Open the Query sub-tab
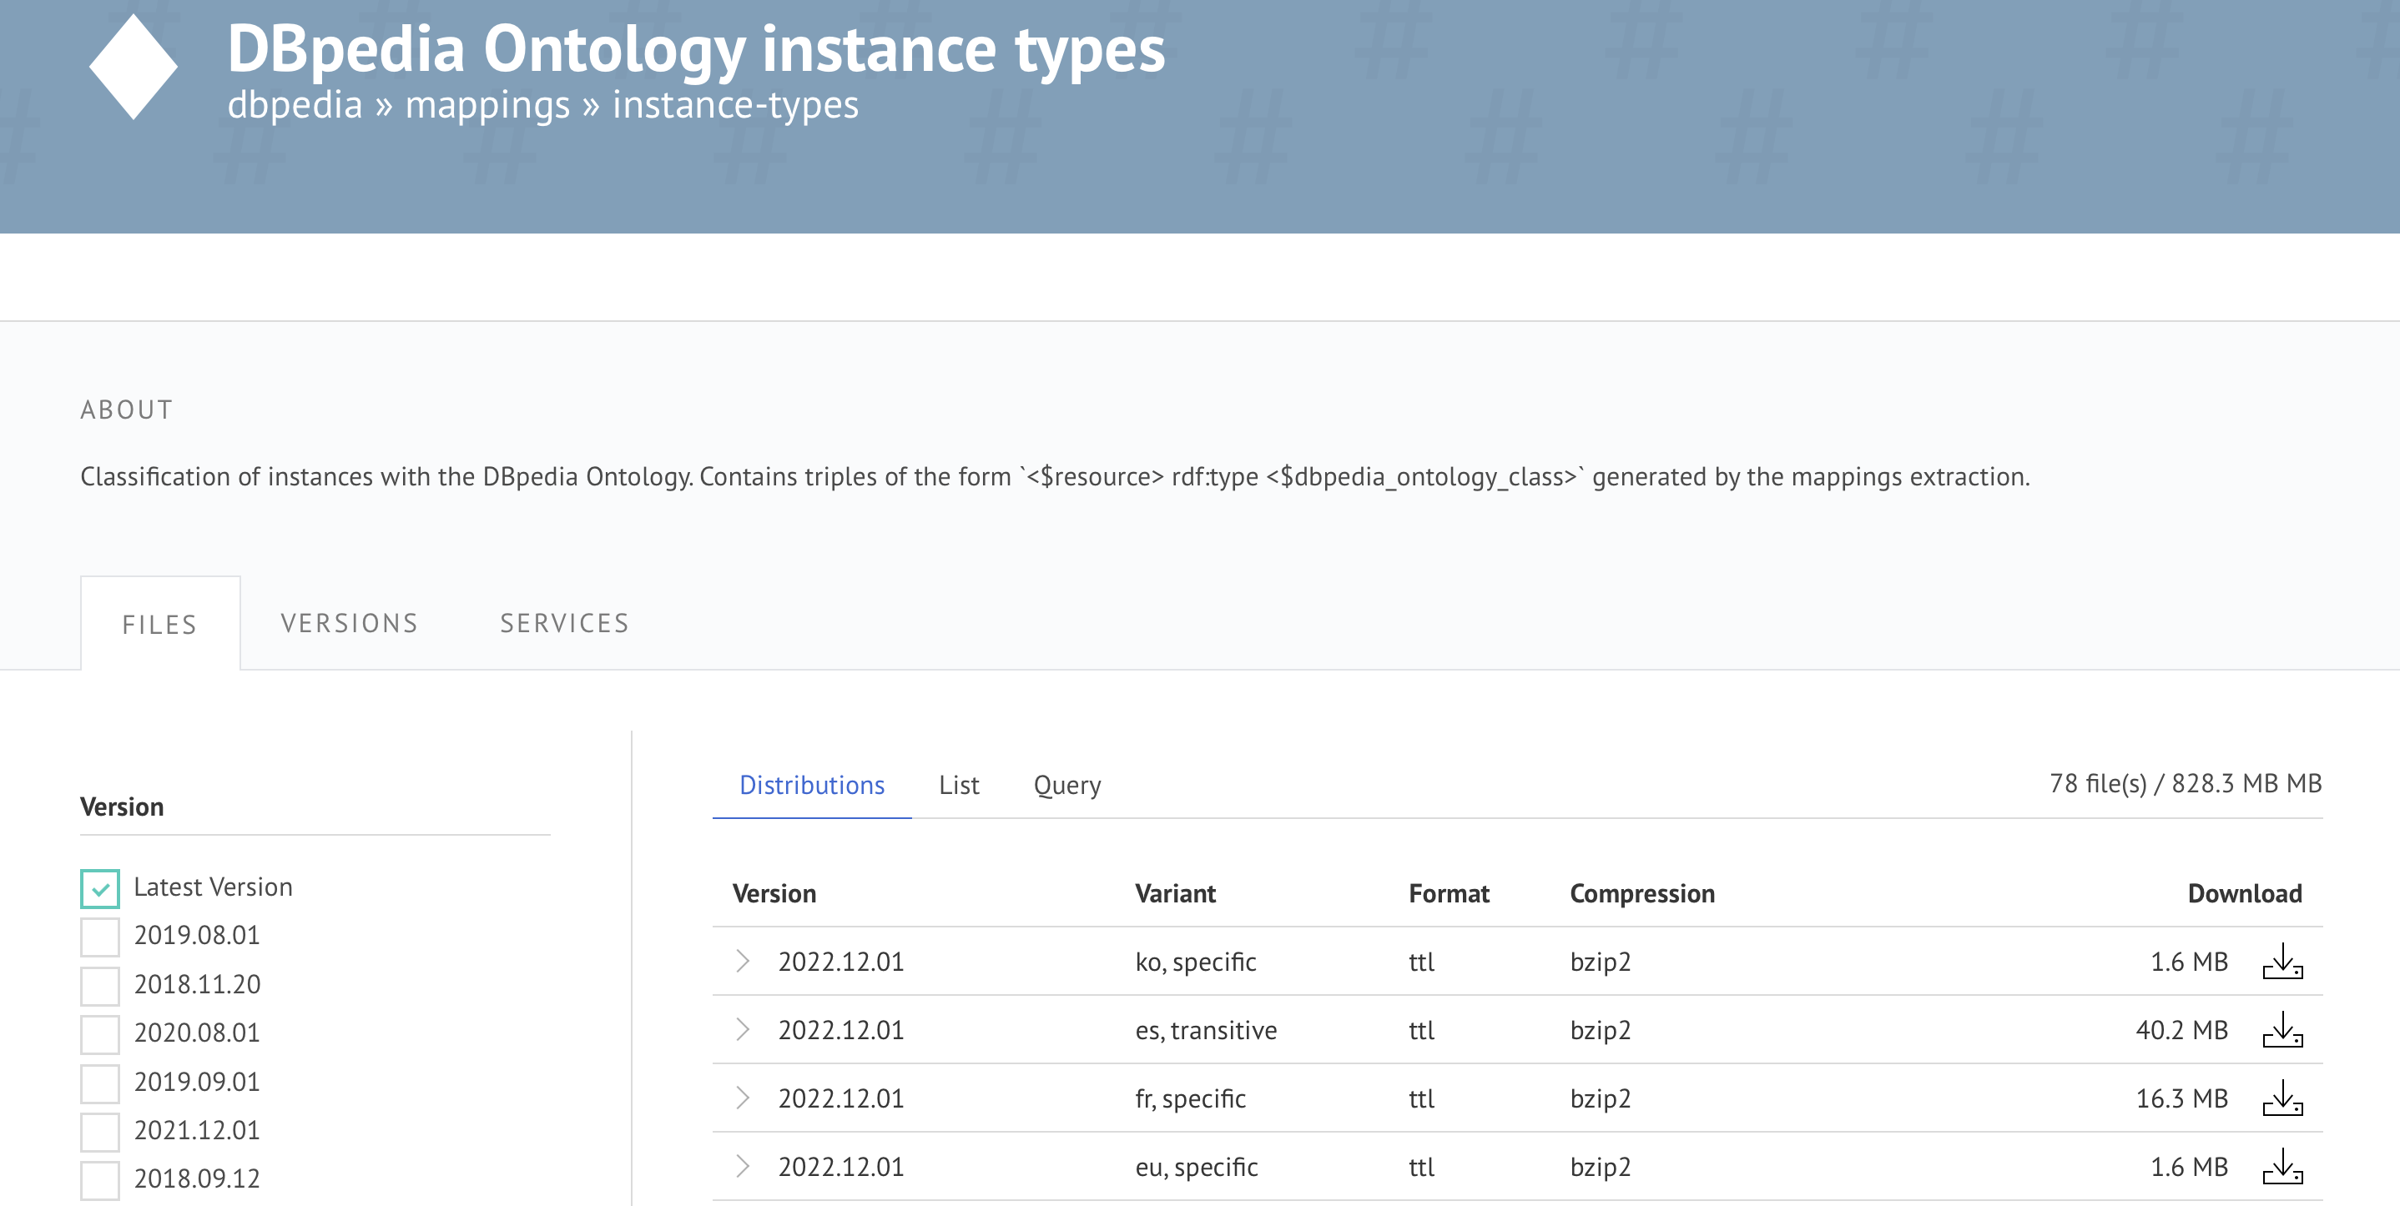The image size is (2400, 1206). (1066, 785)
